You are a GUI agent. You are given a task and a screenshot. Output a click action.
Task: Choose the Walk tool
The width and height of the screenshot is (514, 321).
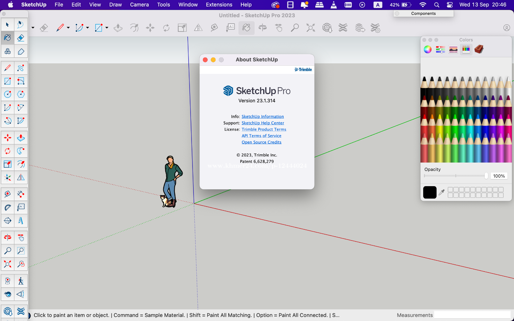tap(21, 281)
